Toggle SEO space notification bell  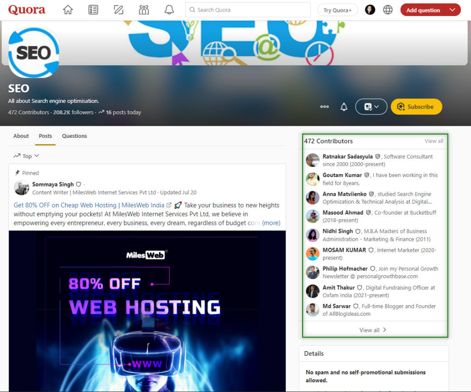click(x=344, y=107)
